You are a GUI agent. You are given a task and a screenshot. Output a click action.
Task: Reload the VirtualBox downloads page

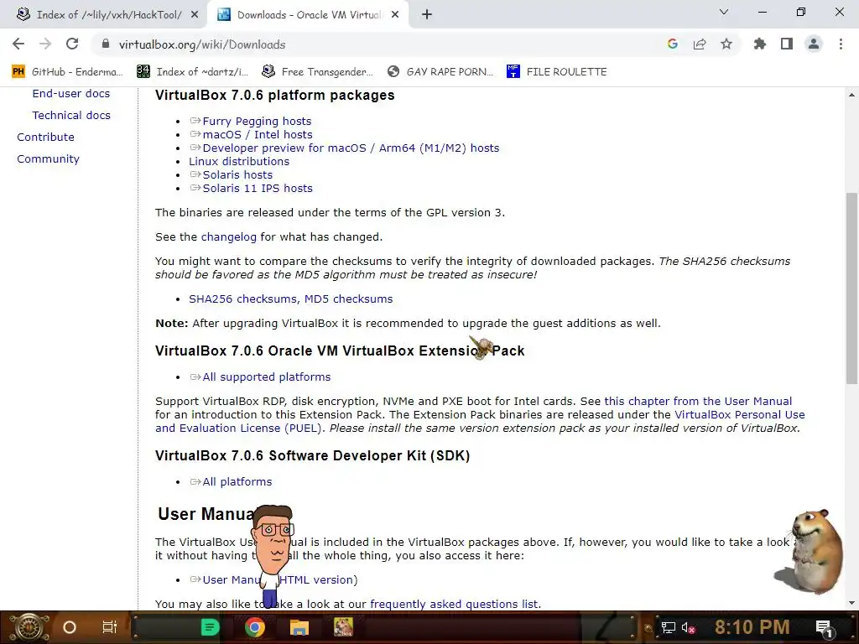72,44
